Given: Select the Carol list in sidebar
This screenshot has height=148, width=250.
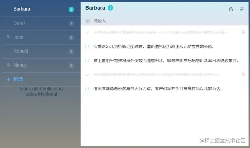Looking at the screenshot, I should tap(41, 23).
